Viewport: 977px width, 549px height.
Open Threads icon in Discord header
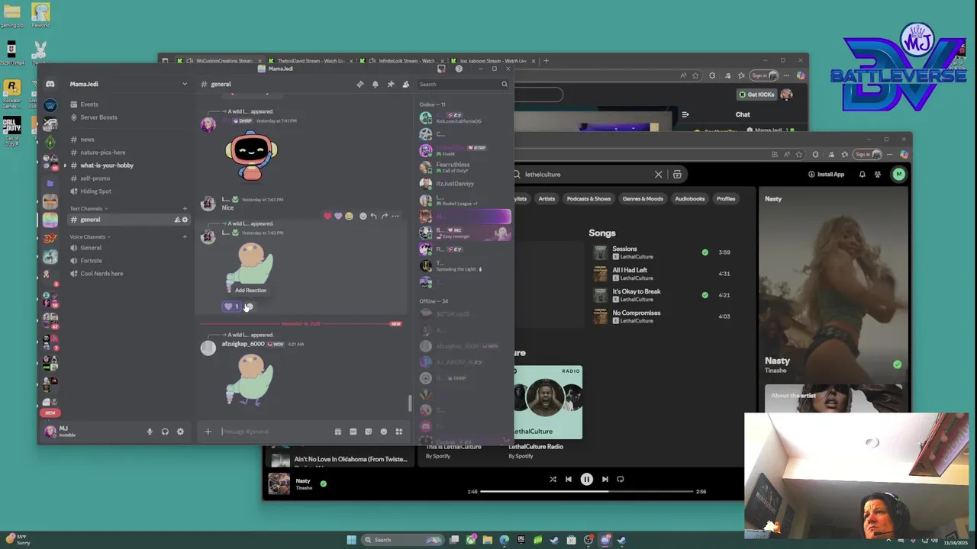(360, 84)
